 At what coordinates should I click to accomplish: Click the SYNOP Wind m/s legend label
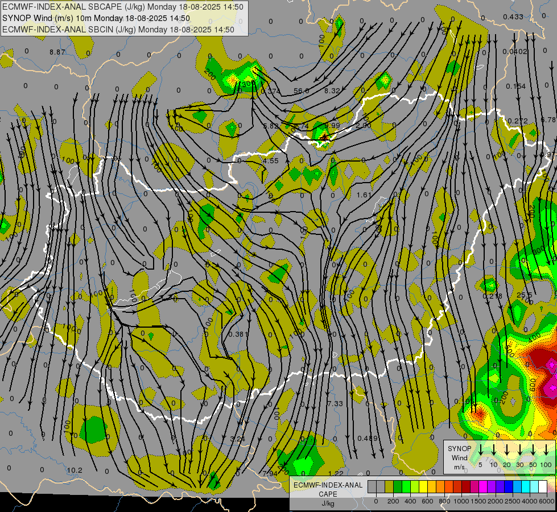pyautogui.click(x=459, y=457)
